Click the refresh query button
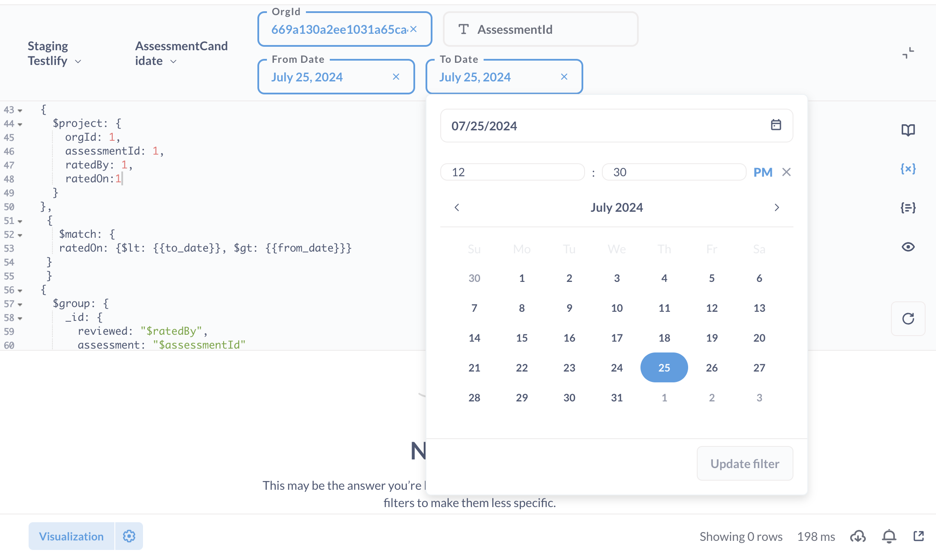Image resolution: width=936 pixels, height=556 pixels. click(x=908, y=319)
